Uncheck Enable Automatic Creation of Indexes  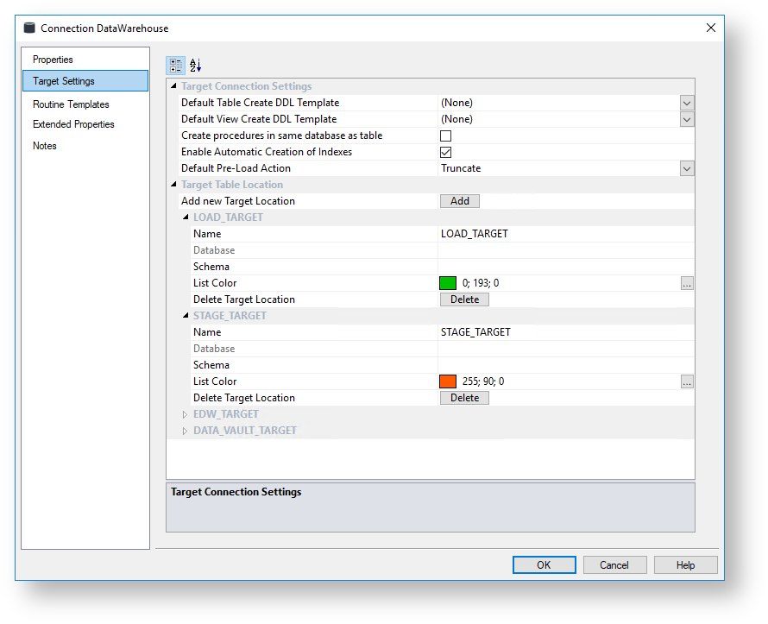[x=446, y=152]
